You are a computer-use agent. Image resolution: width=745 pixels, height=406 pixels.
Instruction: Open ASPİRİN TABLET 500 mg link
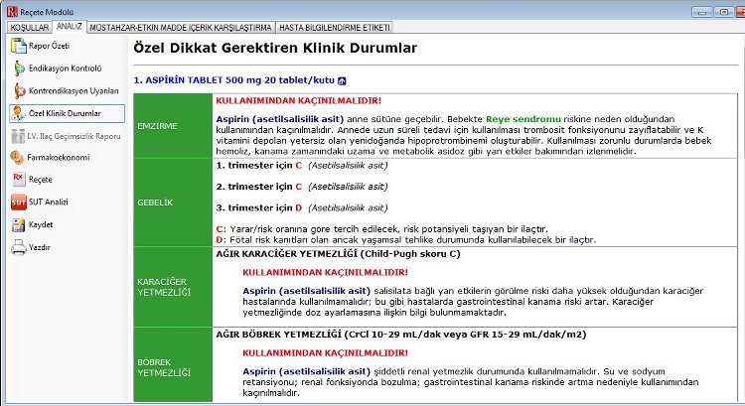click(234, 80)
